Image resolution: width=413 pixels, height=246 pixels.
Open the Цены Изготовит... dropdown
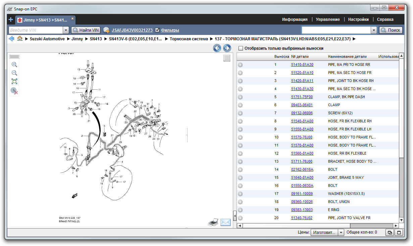[327, 232]
